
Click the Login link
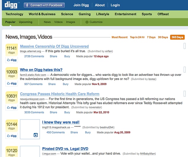tap(115, 5)
